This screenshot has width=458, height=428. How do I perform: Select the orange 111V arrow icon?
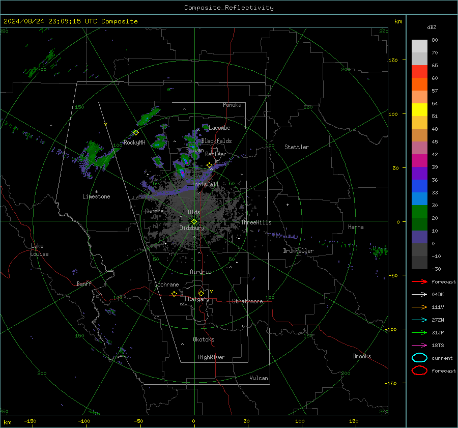(419, 307)
